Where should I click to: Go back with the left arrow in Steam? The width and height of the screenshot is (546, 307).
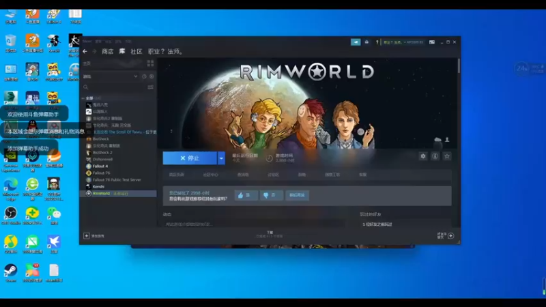click(x=85, y=52)
